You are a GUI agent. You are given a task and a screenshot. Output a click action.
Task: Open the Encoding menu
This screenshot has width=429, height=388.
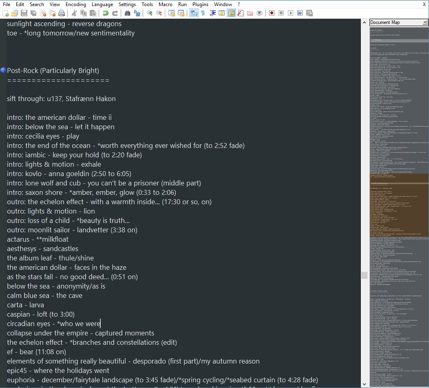click(x=75, y=4)
